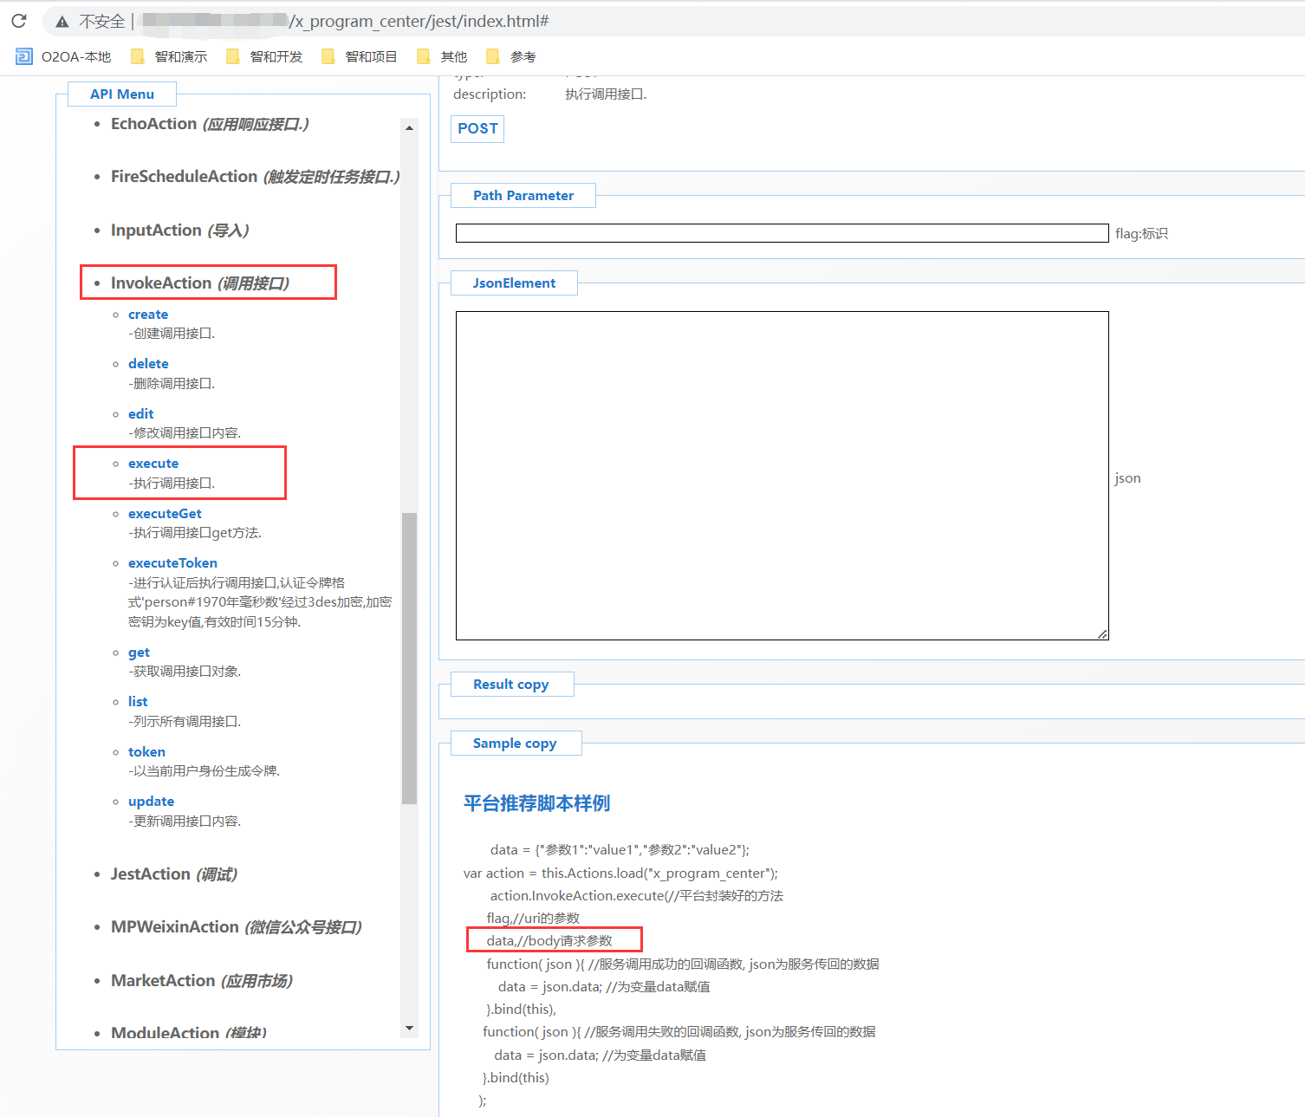Click the POST button
Screen dimensions: 1305x1117
477,128
